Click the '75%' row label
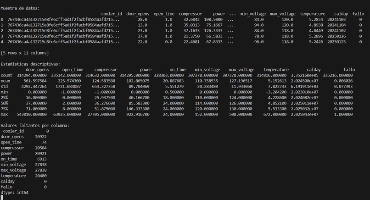370x200 pixels. [x=4, y=109]
